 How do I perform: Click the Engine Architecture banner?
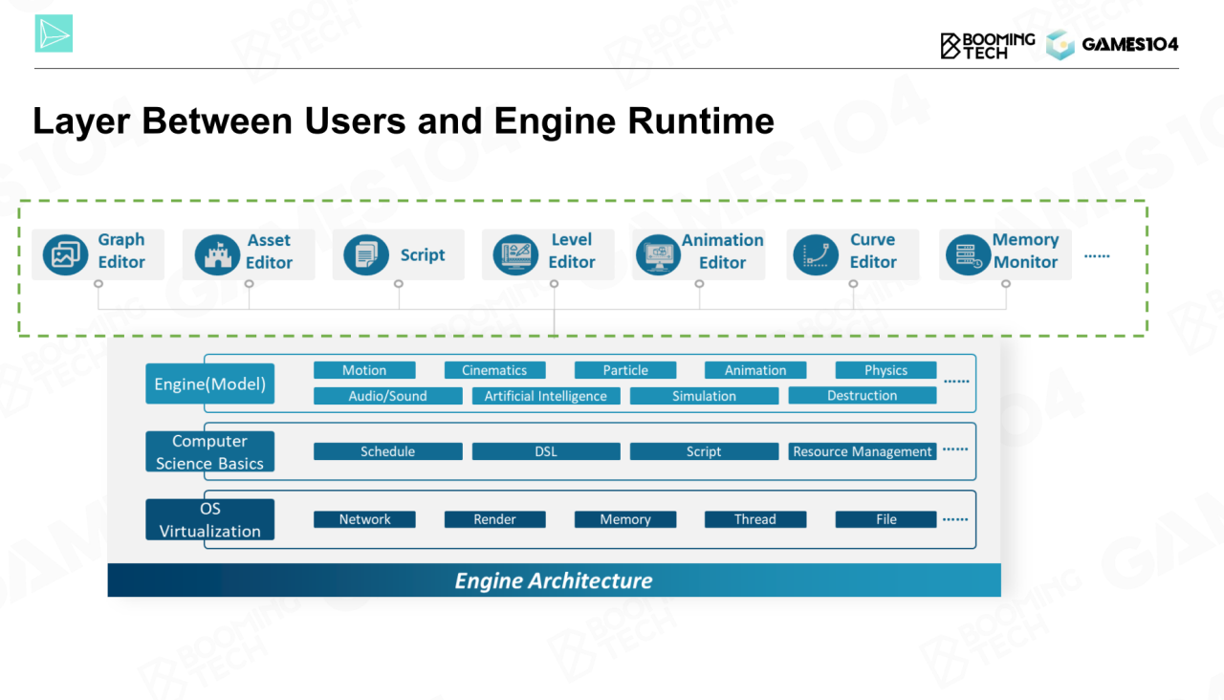pos(554,580)
